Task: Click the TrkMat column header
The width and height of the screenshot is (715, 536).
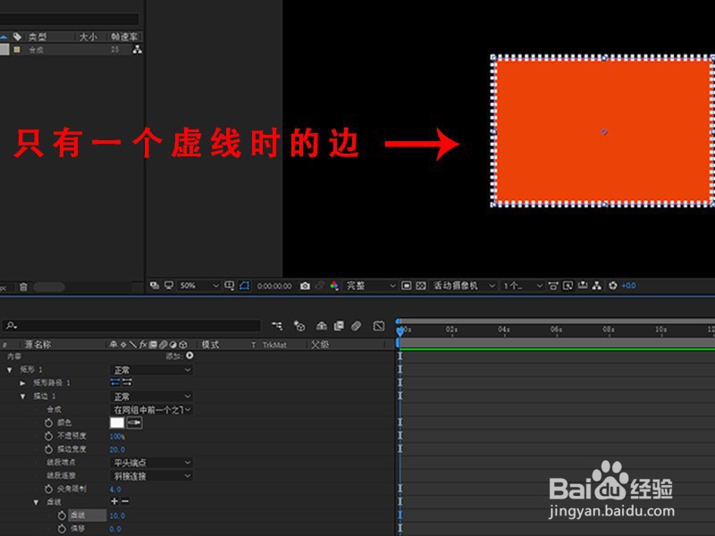Action: pos(274,345)
